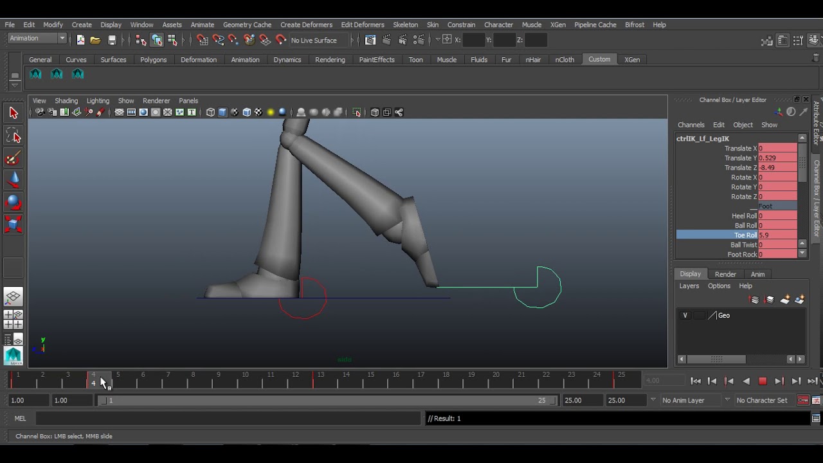Toggle wireframe on shaded viewport icon

click(x=246, y=113)
